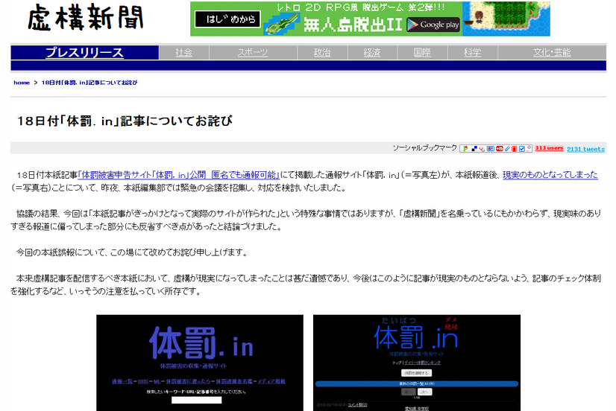Click the blue paperclip bookmark icon
616x411 pixels.
tap(508, 149)
